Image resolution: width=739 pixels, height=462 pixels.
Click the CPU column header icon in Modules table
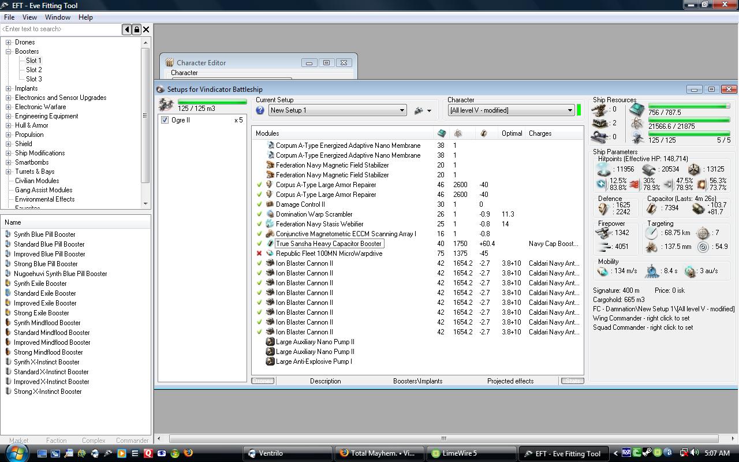(442, 133)
